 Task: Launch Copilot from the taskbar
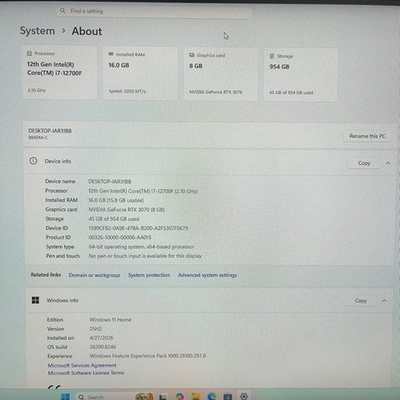(x=180, y=397)
